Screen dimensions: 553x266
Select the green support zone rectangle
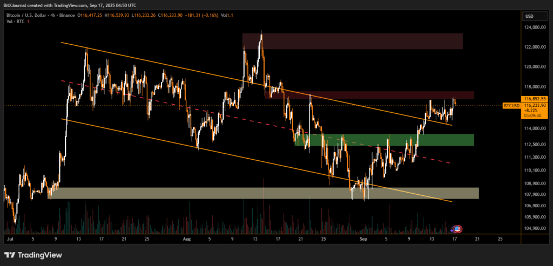385,140
